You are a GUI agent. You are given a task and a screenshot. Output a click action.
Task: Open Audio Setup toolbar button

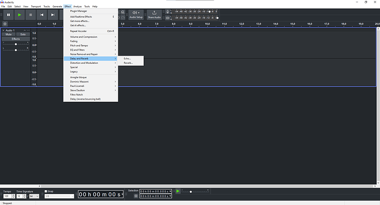(x=136, y=14)
